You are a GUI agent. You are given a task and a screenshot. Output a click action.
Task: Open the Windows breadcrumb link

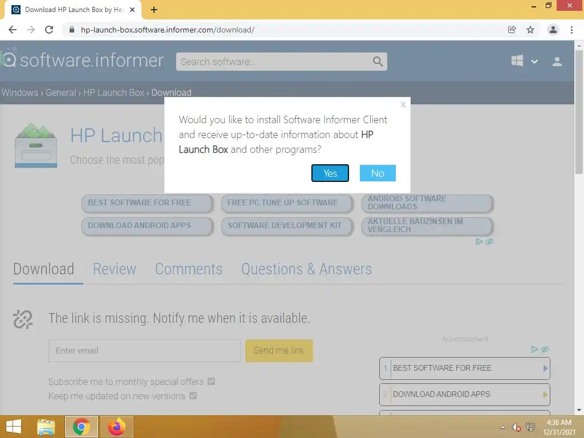click(x=20, y=92)
